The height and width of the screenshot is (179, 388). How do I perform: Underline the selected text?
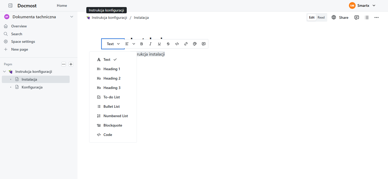(159, 44)
